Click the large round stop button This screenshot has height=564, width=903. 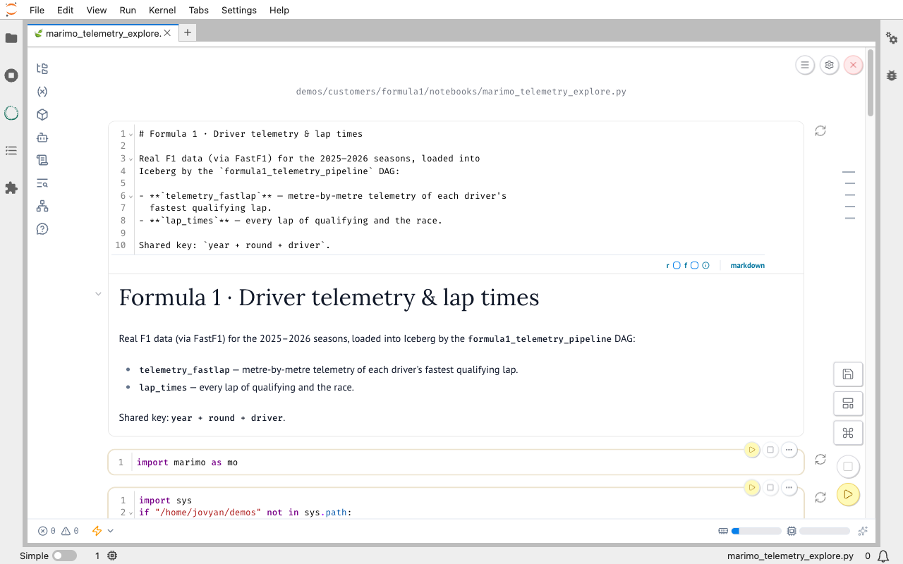point(848,466)
